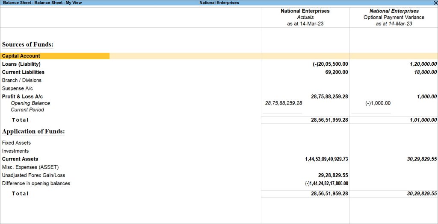The width and height of the screenshot is (438, 224).
Task: Click Profit & Loss variance 1,000.00
Action: pyautogui.click(x=426, y=97)
